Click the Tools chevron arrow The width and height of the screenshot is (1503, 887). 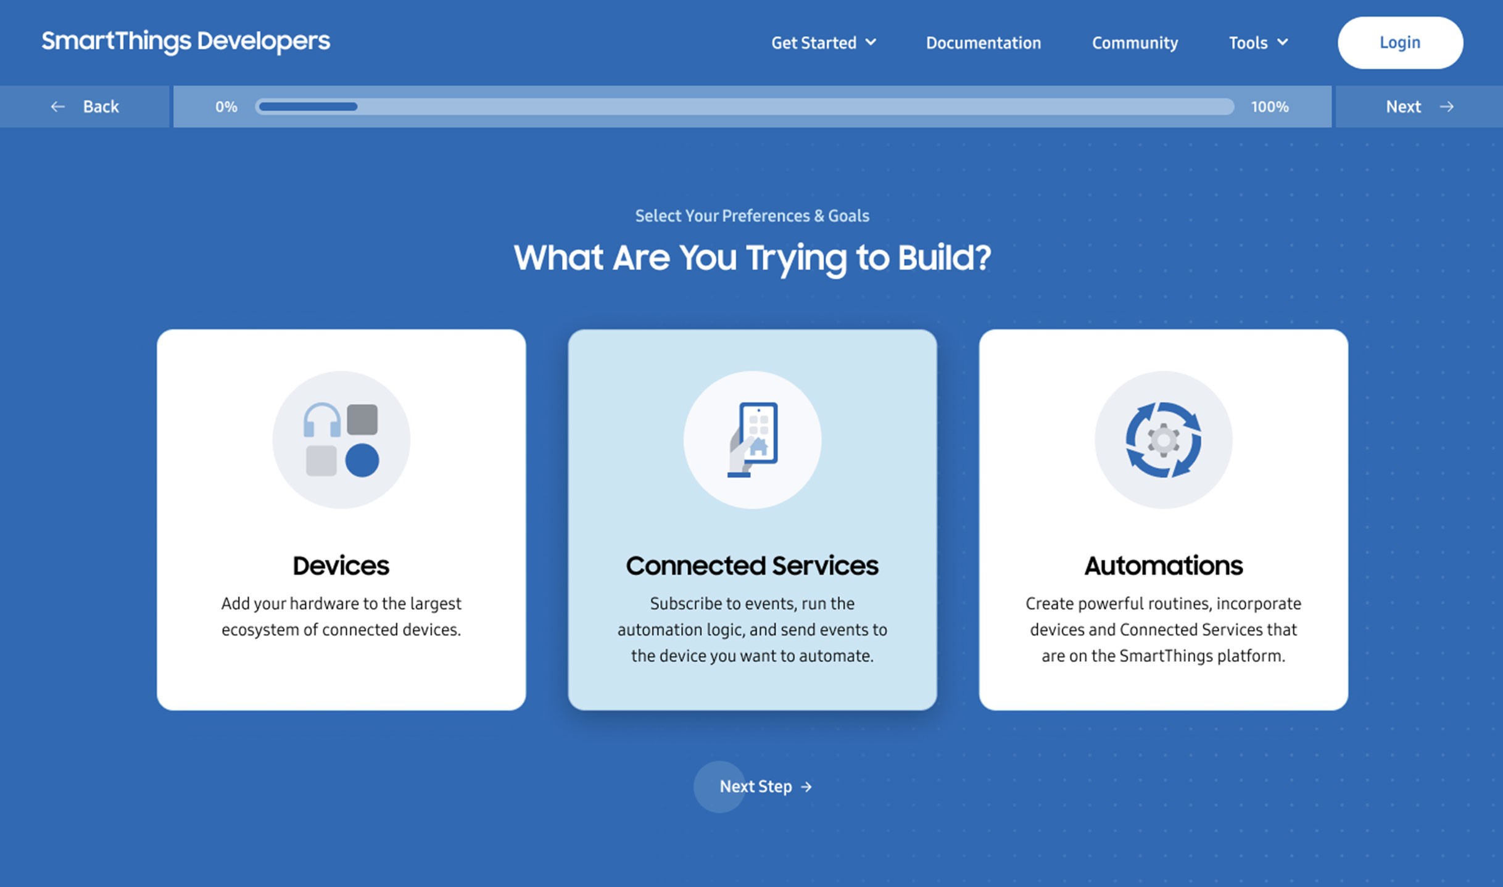(1283, 43)
